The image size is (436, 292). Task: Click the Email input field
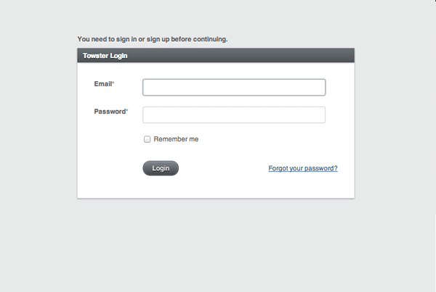click(x=233, y=87)
